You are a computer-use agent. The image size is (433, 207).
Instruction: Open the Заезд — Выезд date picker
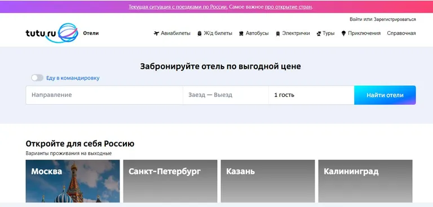pos(226,95)
